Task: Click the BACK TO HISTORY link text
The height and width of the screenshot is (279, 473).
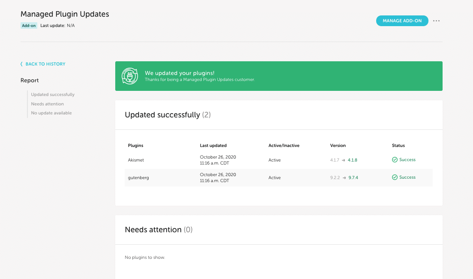Action: click(45, 64)
